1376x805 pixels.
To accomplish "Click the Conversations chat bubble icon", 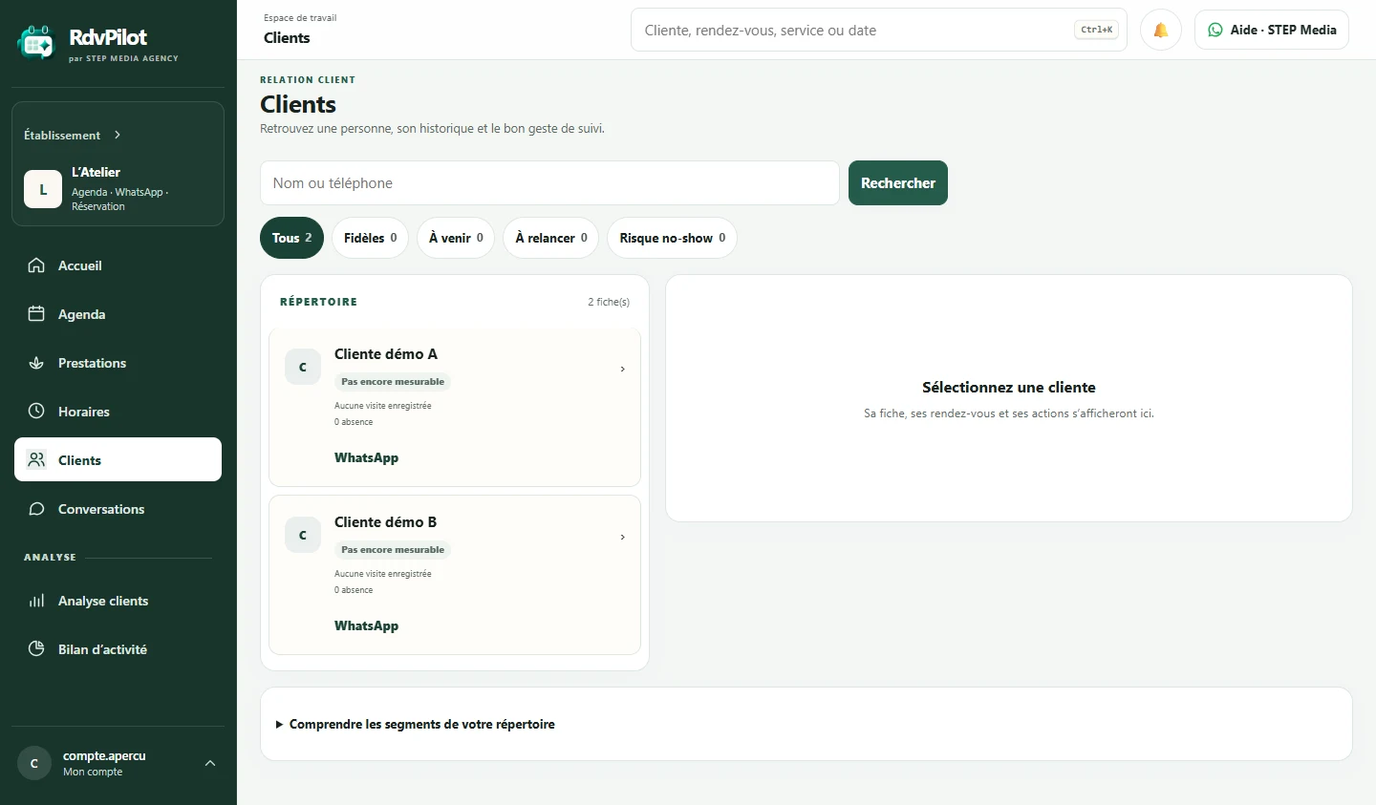I will coord(36,509).
